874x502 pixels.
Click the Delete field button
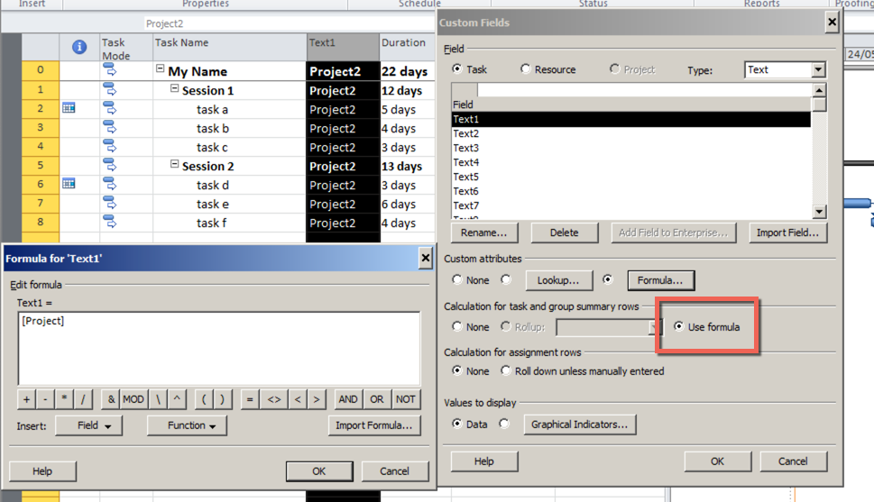[564, 233]
